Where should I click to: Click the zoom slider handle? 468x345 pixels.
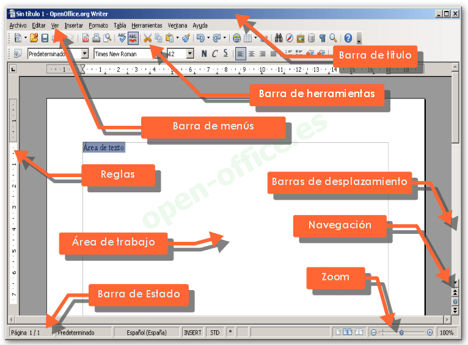[401, 332]
